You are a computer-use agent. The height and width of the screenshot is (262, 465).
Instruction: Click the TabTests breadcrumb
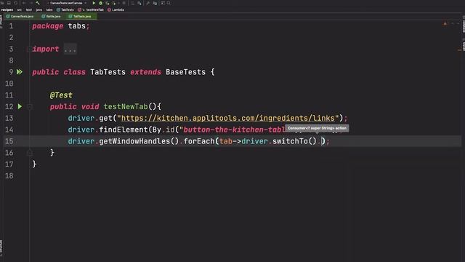coord(65,9)
